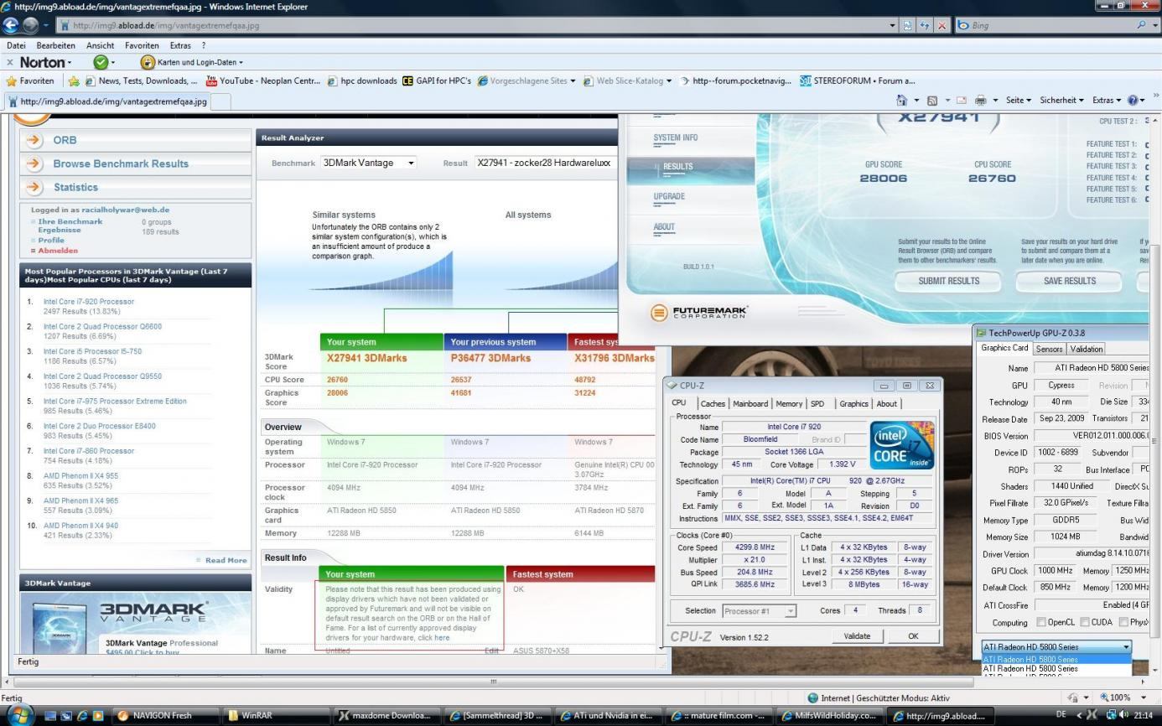This screenshot has width=1162, height=726.
Task: Click the Read More link
Action: (x=226, y=560)
